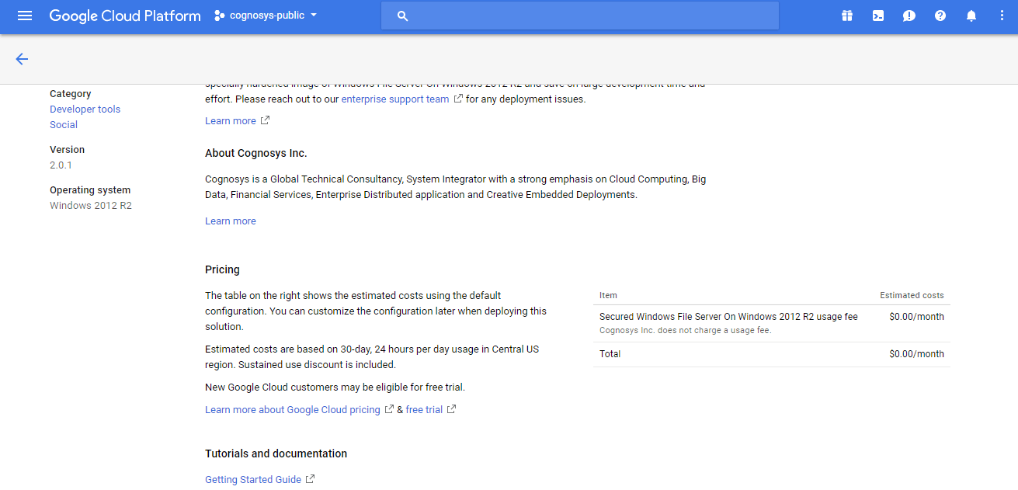Screen dimensions: 1018x490
Task: Open the Developer tools category
Action: tap(85, 109)
